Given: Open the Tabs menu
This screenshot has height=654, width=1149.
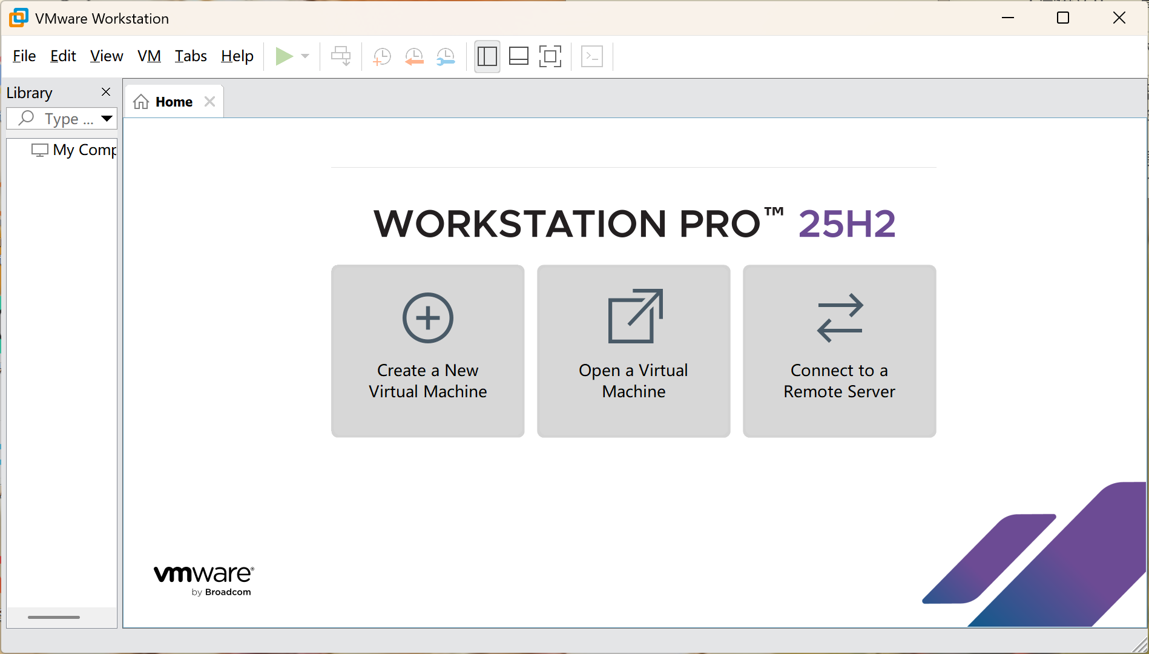Looking at the screenshot, I should 191,56.
